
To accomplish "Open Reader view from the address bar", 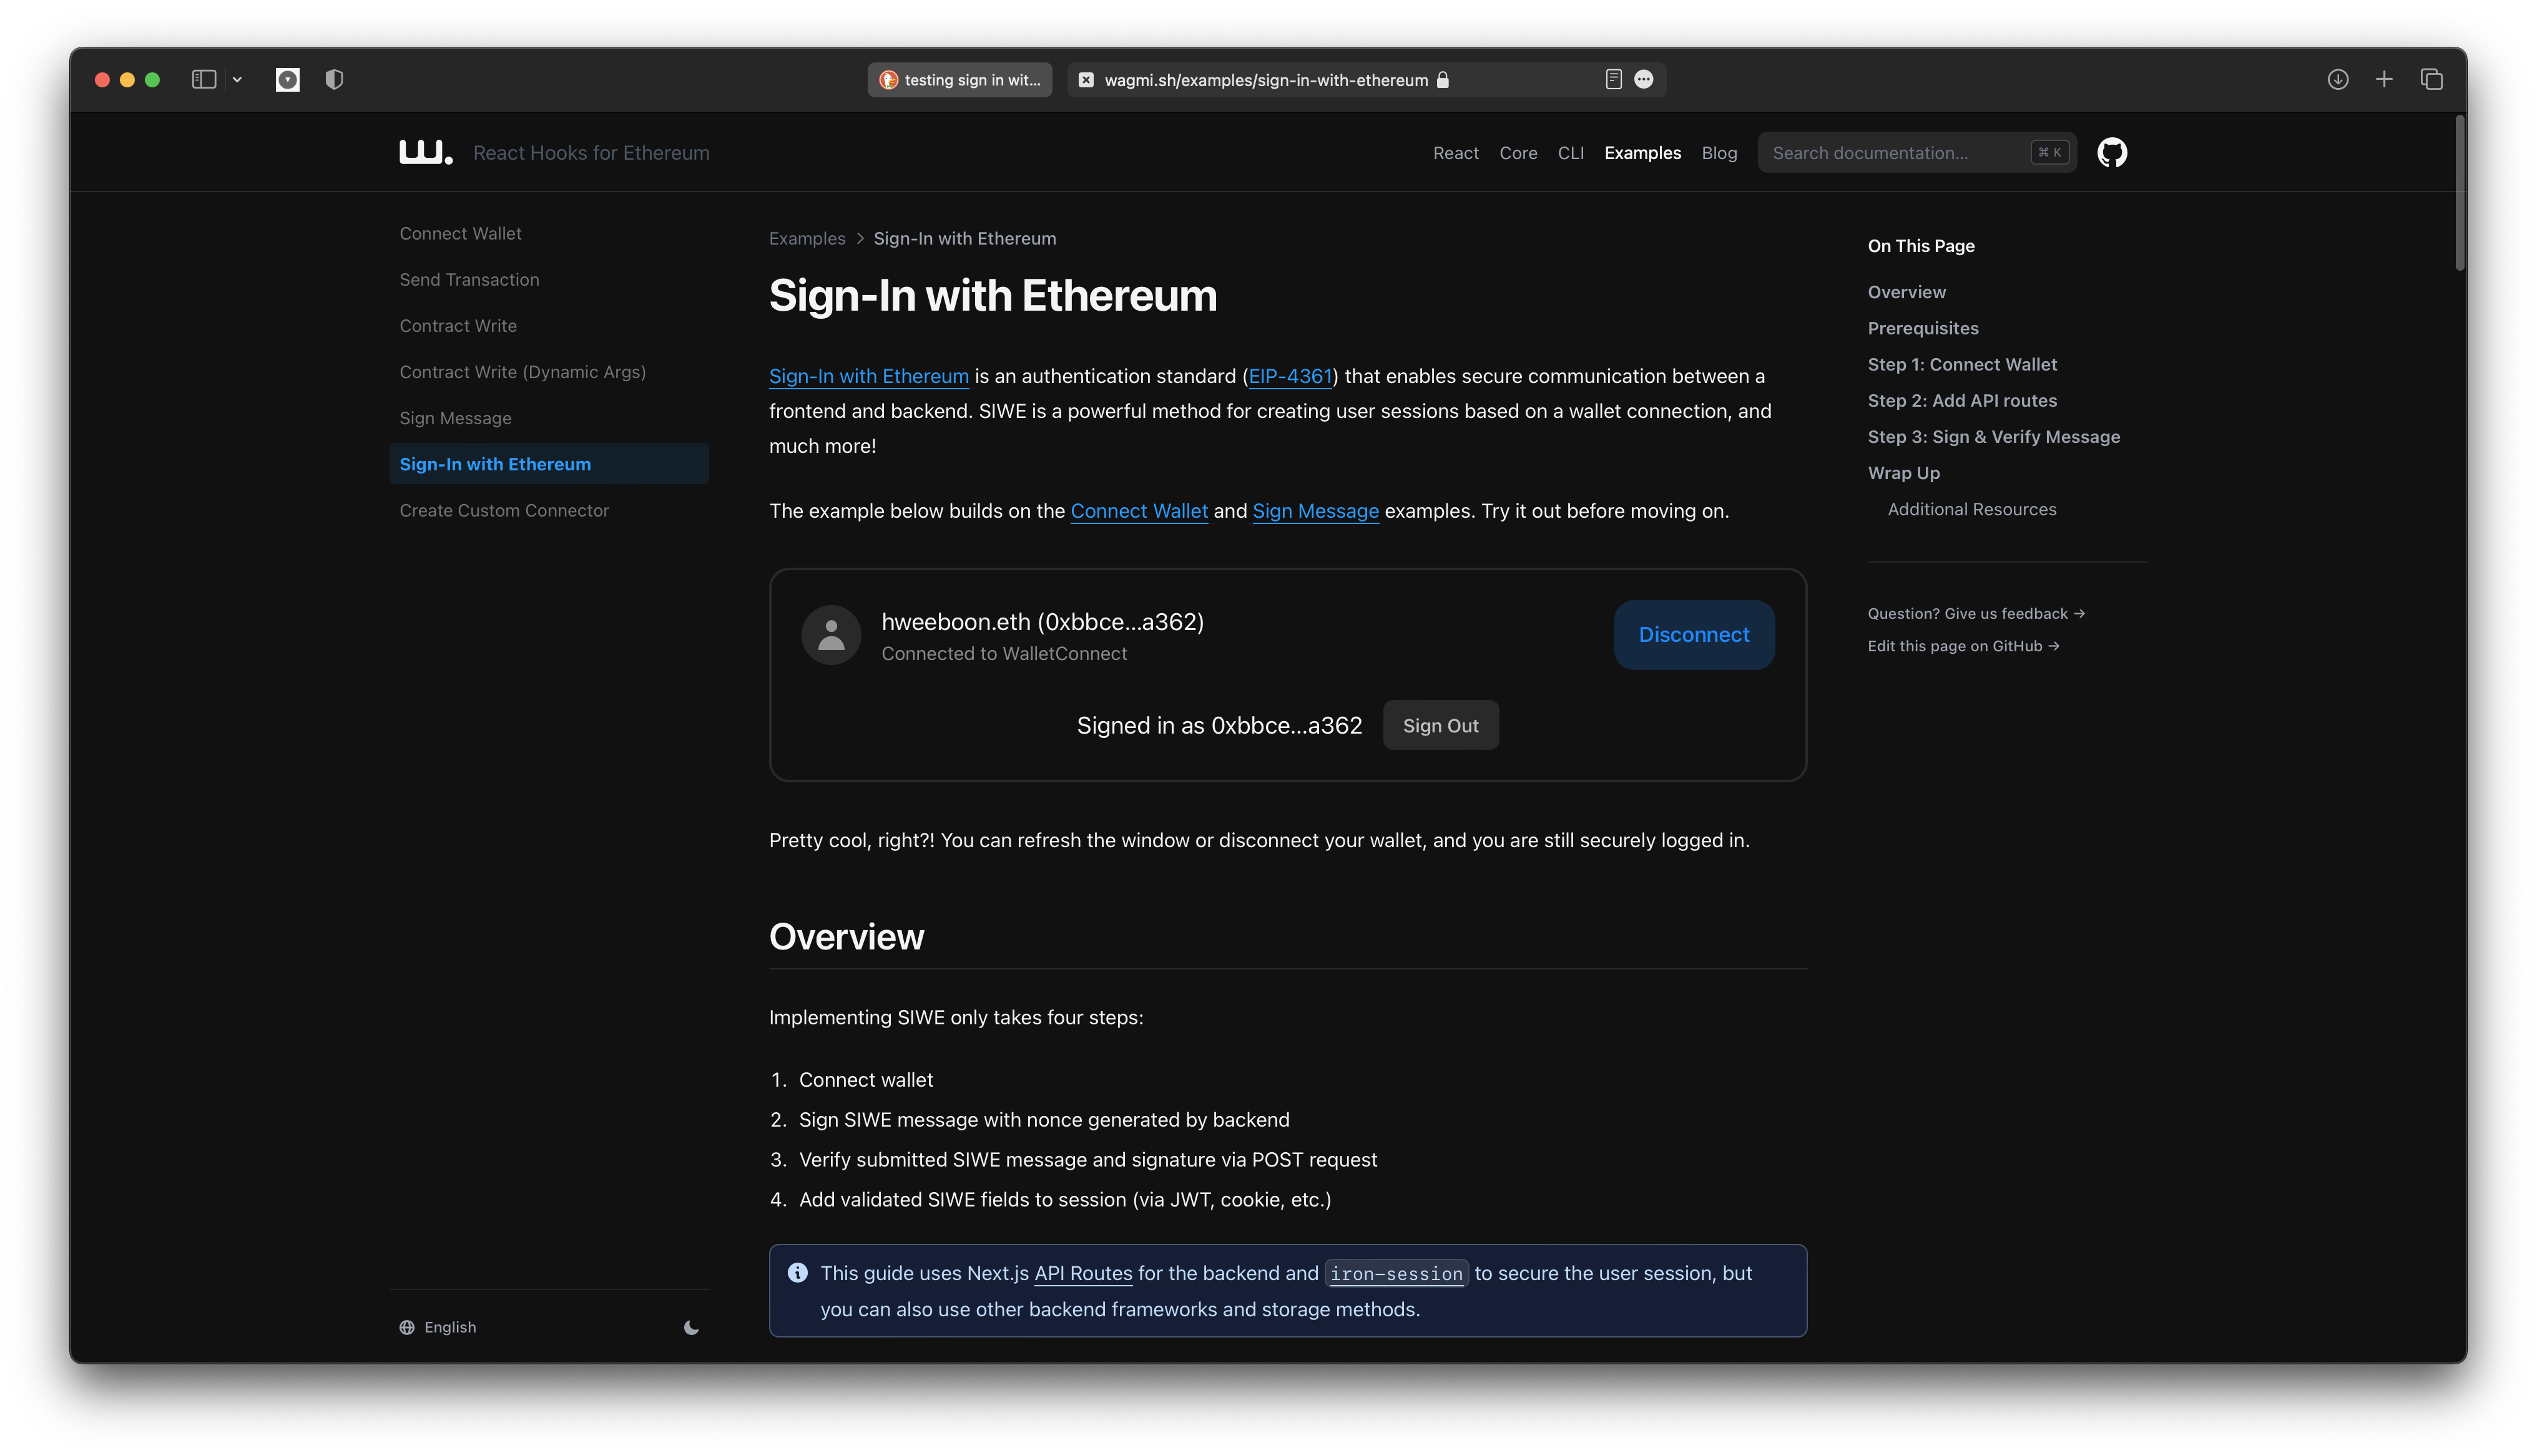I will (x=1612, y=79).
